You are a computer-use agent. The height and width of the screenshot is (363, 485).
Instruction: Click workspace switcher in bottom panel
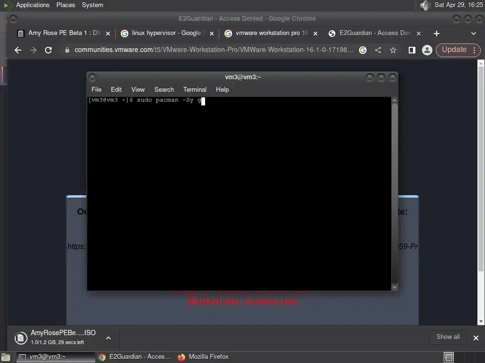tap(449, 357)
